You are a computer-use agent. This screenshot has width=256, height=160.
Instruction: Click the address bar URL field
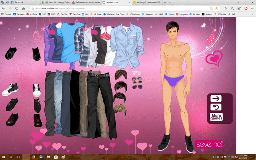[x=121, y=8]
